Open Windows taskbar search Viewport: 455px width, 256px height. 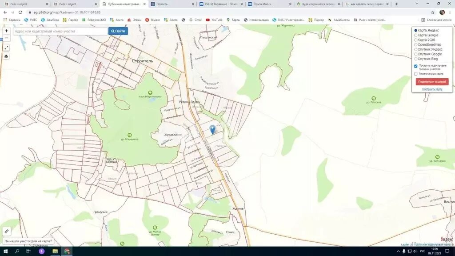click(17, 252)
